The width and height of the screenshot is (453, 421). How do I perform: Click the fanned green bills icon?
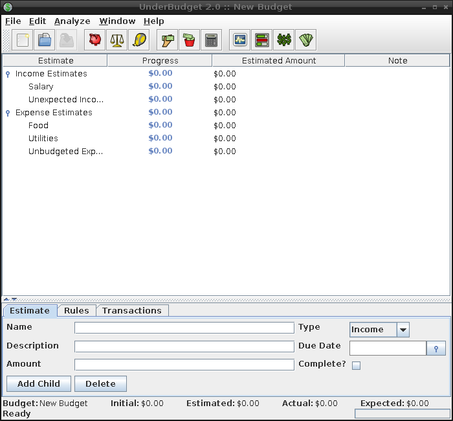(x=306, y=40)
